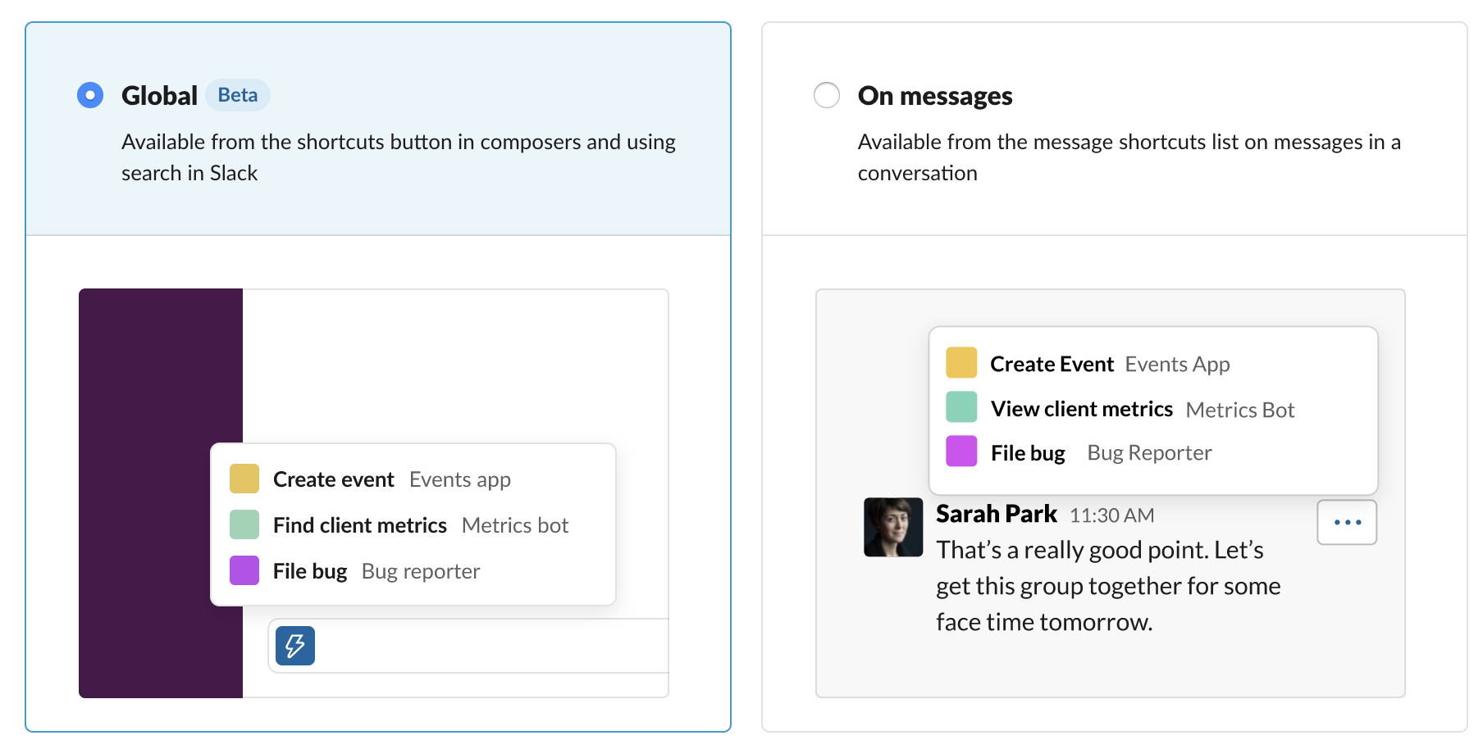This screenshot has width=1483, height=749.
Task: Click the yellow Create event app icon
Action: tap(244, 479)
